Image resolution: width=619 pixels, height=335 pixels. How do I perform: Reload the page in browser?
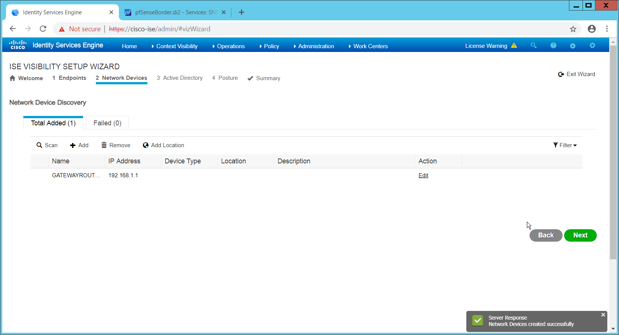pyautogui.click(x=43, y=29)
